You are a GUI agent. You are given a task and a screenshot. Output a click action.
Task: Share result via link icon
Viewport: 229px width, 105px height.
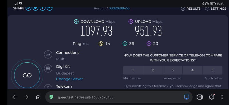[28, 9]
